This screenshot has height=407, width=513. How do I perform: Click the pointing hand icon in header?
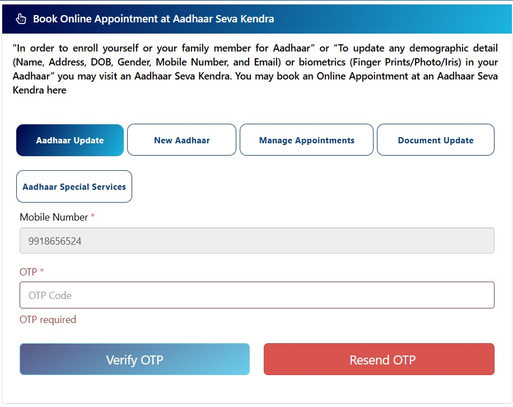(21, 19)
